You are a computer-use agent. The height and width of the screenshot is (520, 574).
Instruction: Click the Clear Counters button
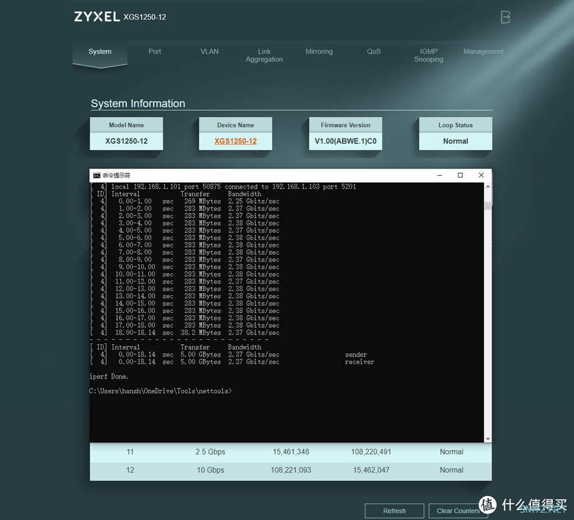pyautogui.click(x=458, y=511)
